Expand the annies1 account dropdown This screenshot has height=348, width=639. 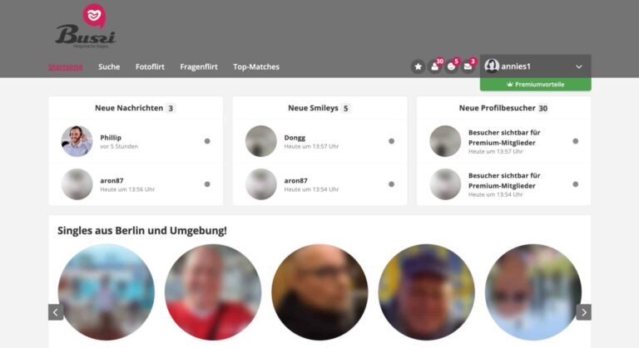[579, 66]
